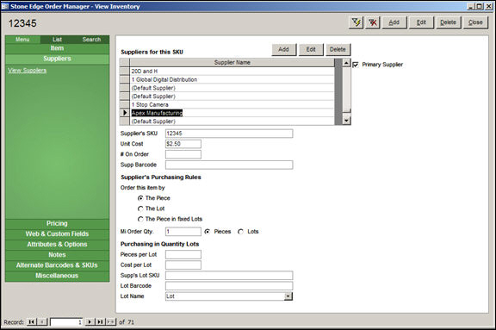496x330 pixels.
Task: Click the Supp Barcode field
Action: (229, 165)
